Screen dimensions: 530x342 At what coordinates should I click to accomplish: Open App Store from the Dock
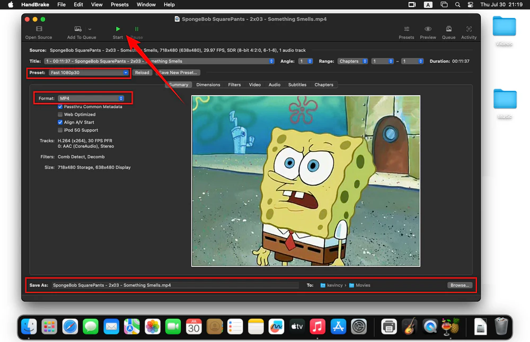click(x=338, y=327)
